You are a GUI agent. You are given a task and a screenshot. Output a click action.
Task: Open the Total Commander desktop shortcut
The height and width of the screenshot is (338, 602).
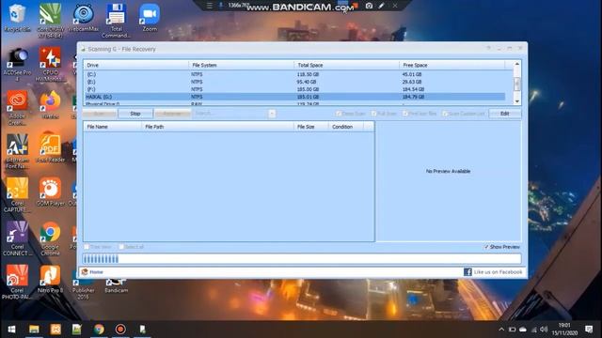(116, 21)
